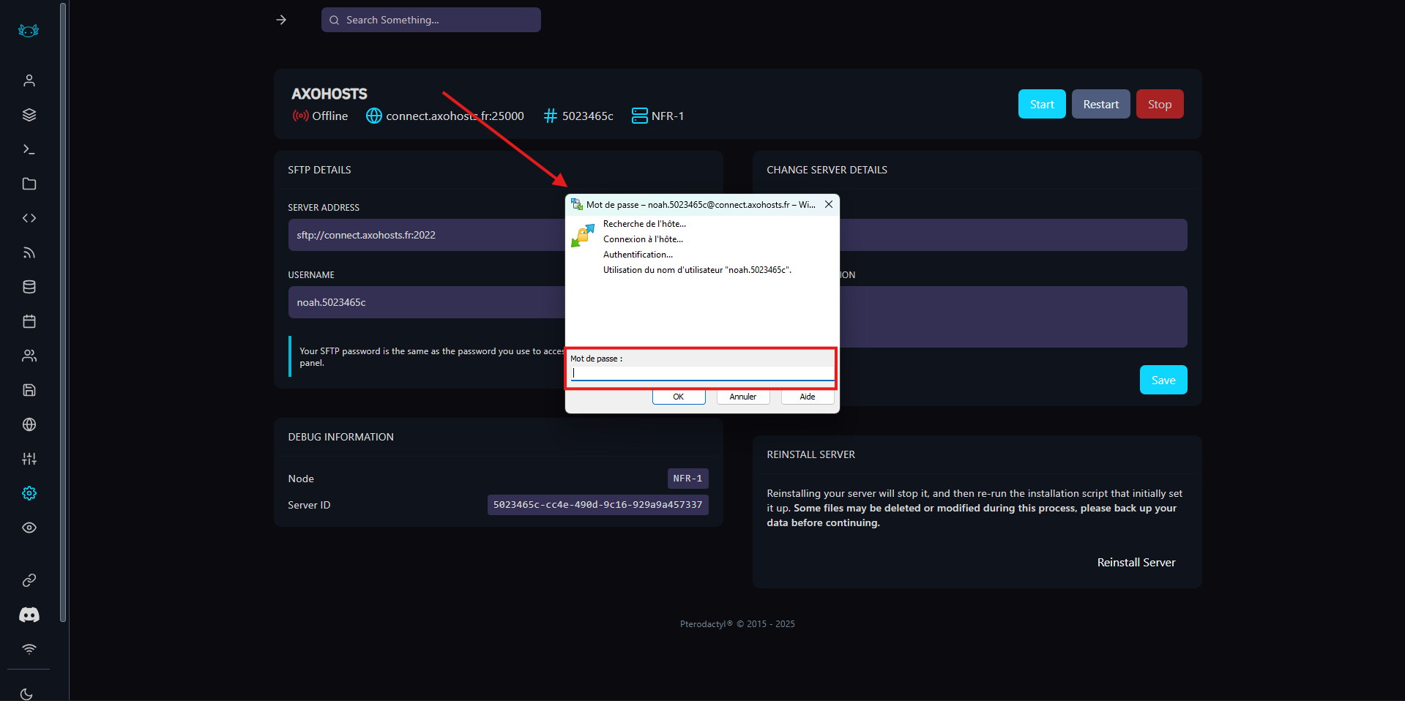Expand the sidebar with the arrow icon
1405x701 pixels.
(281, 20)
